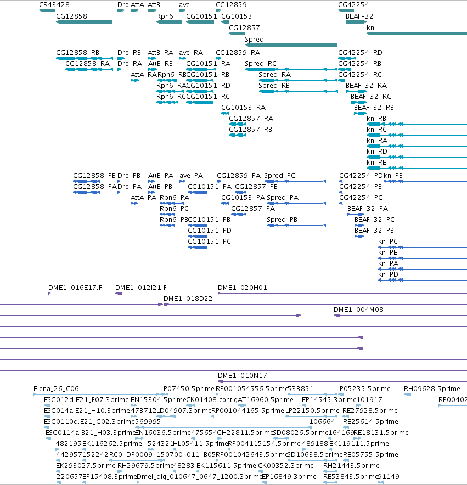Click the kn-RE transcript label
Image resolution: width=467 pixels, height=485 pixels.
click(376, 163)
